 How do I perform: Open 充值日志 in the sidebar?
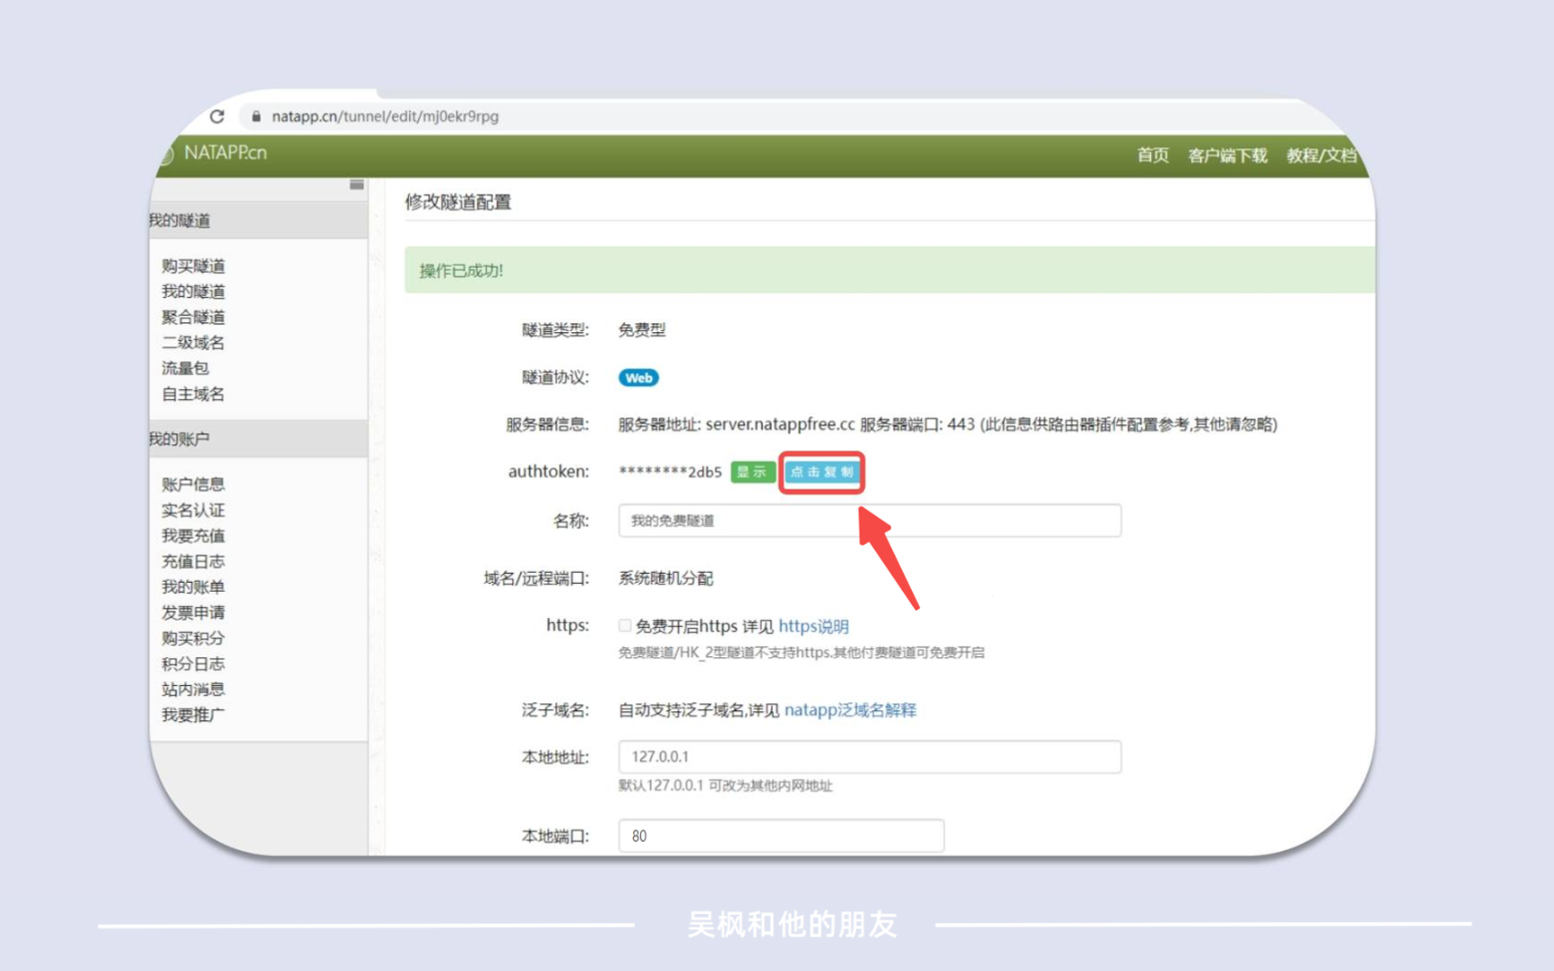[193, 560]
